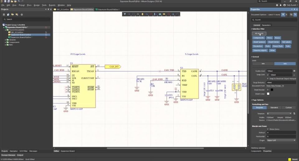Click the close project folder icon in Projects panel
The image size is (299, 161).
point(17,15)
